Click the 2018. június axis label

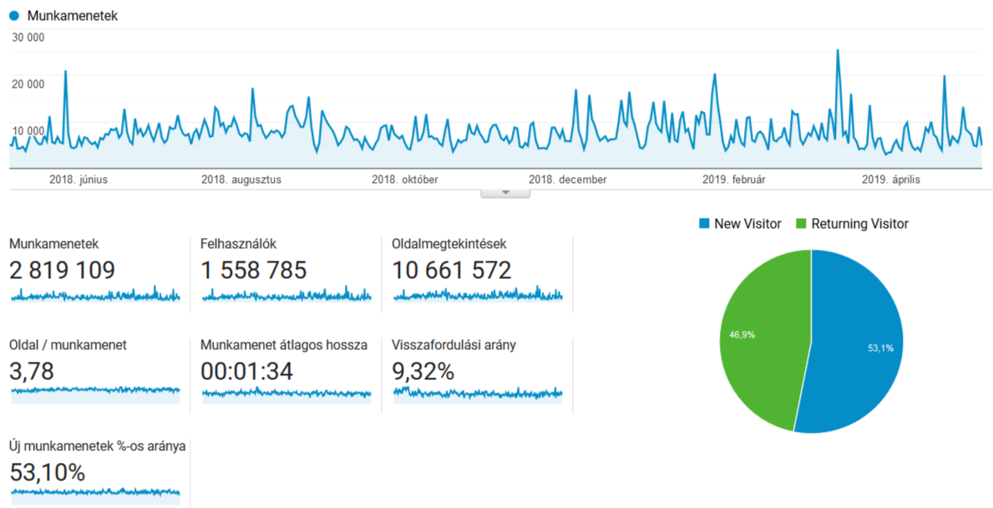click(x=79, y=179)
